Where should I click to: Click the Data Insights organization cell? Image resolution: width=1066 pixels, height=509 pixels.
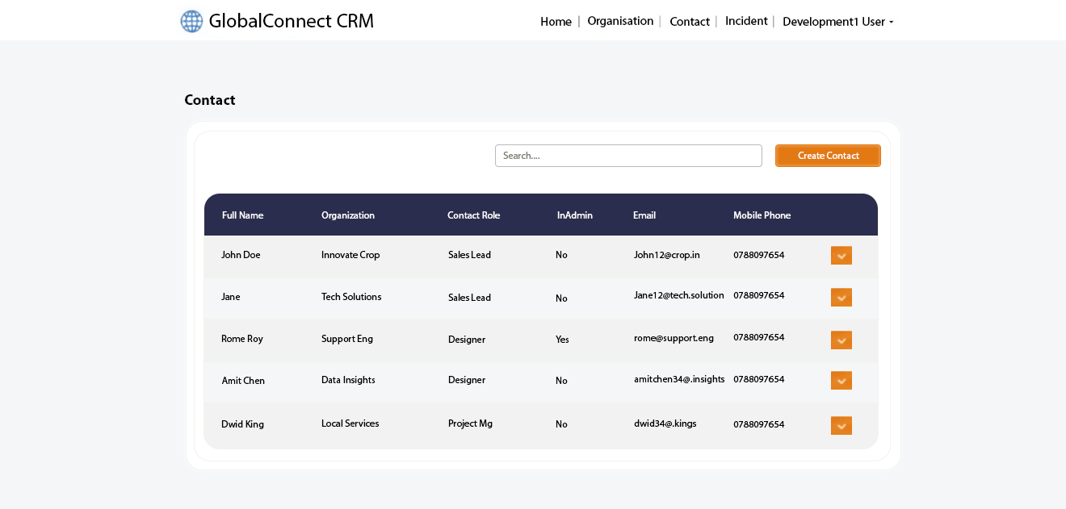click(x=348, y=380)
